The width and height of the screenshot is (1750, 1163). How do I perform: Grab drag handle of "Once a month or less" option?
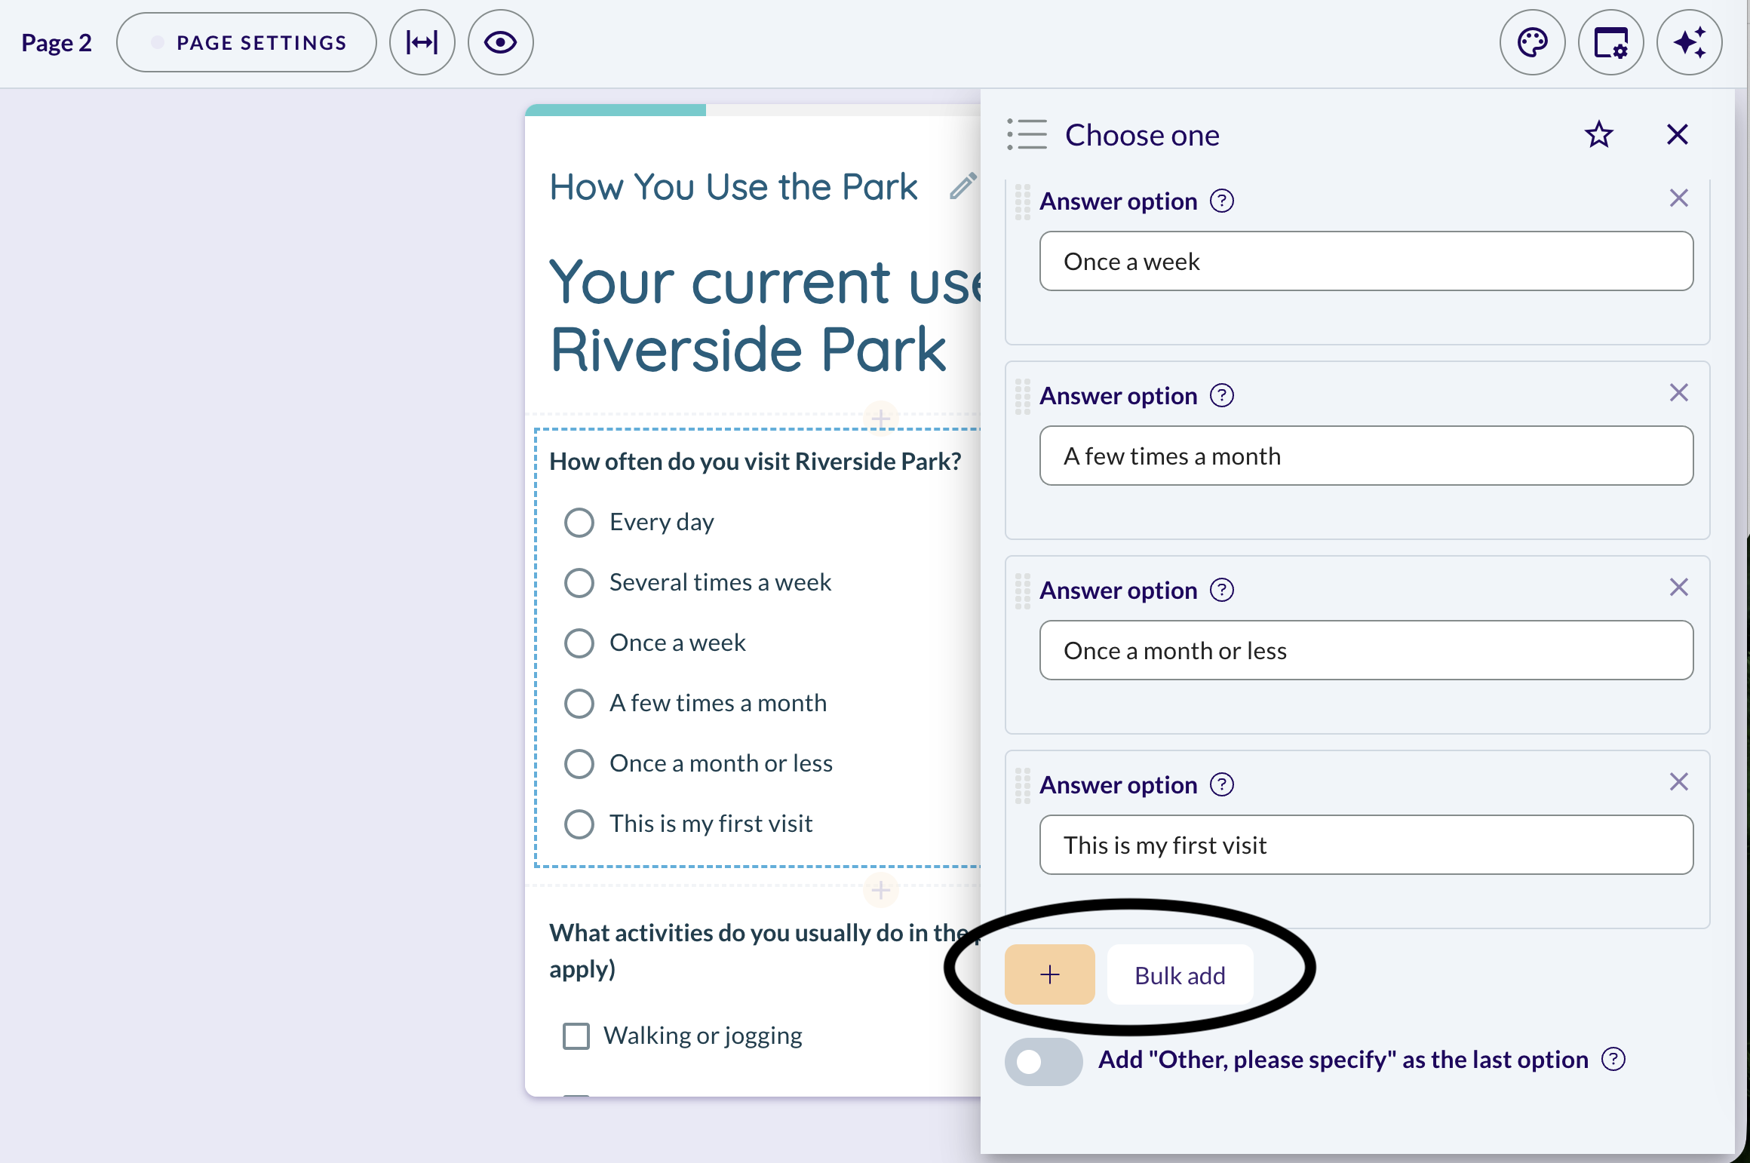click(x=1022, y=591)
